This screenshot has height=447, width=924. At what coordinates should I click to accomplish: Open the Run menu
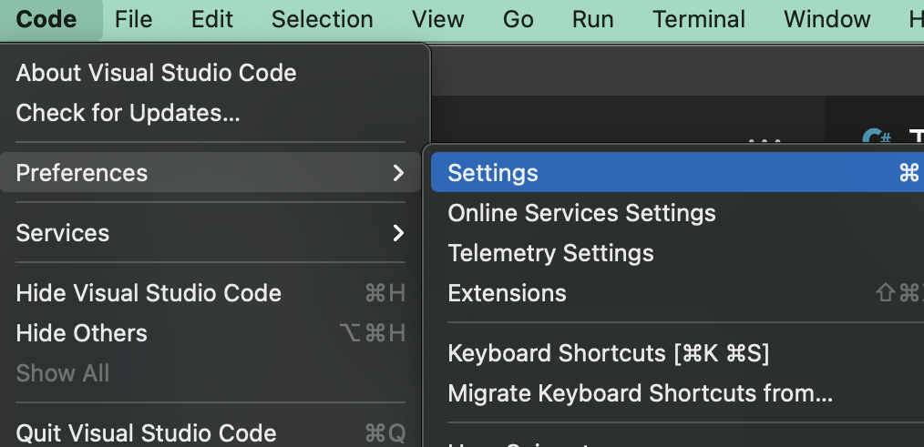point(593,19)
